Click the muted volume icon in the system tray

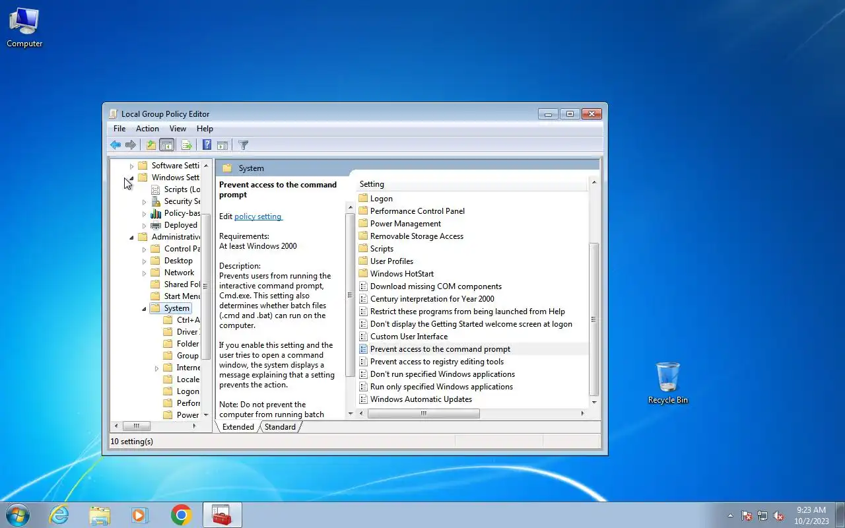pyautogui.click(x=778, y=515)
